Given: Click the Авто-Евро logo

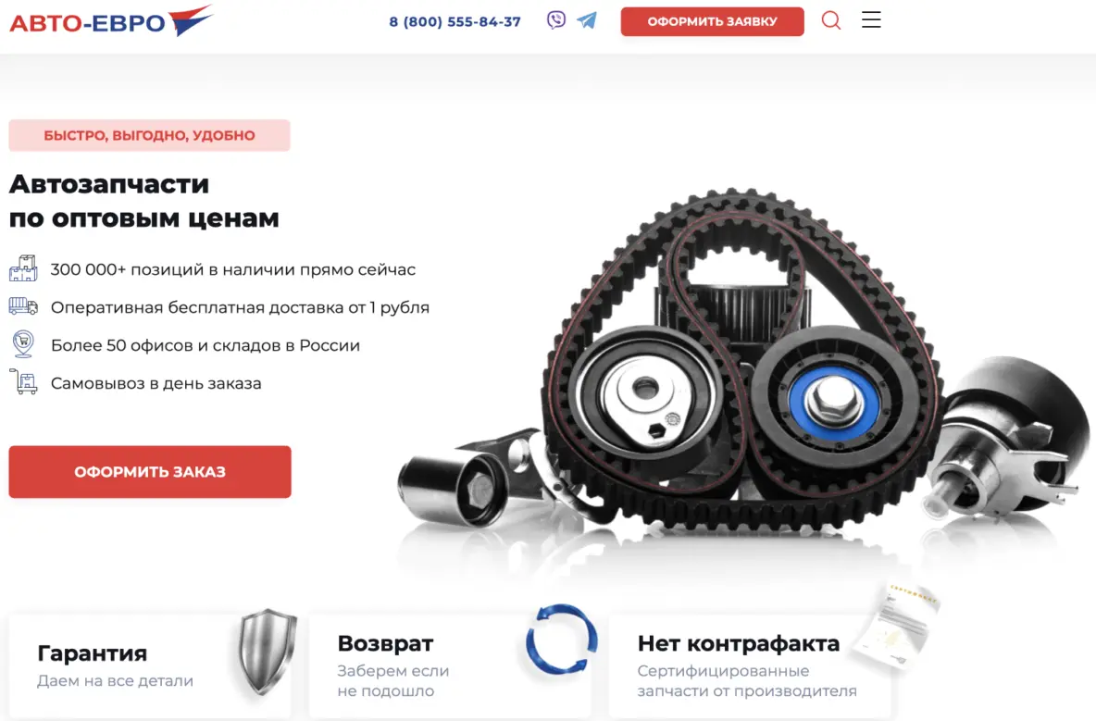Looking at the screenshot, I should coord(111,21).
